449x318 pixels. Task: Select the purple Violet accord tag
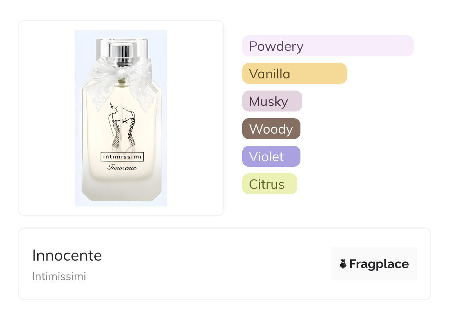click(x=271, y=156)
